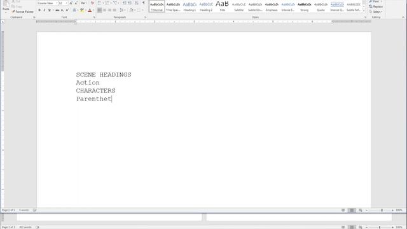Toggle Underline formatting
The image size is (407, 229).
[50, 10]
